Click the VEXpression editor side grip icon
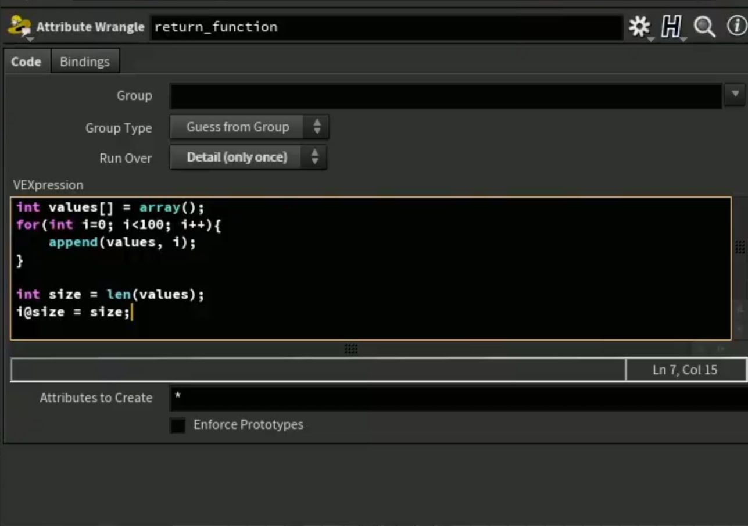This screenshot has height=526, width=748. coord(739,247)
